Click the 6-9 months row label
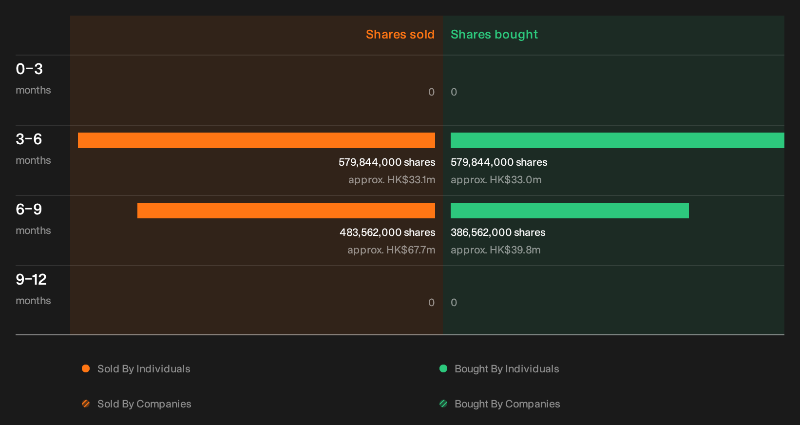The height and width of the screenshot is (425, 800). [x=33, y=219]
